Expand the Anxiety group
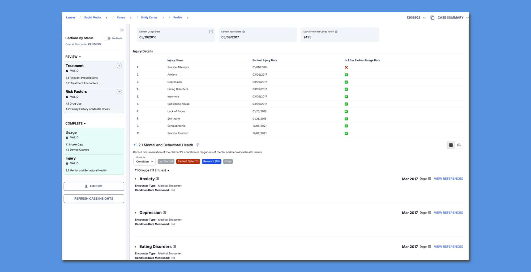 pos(136,179)
